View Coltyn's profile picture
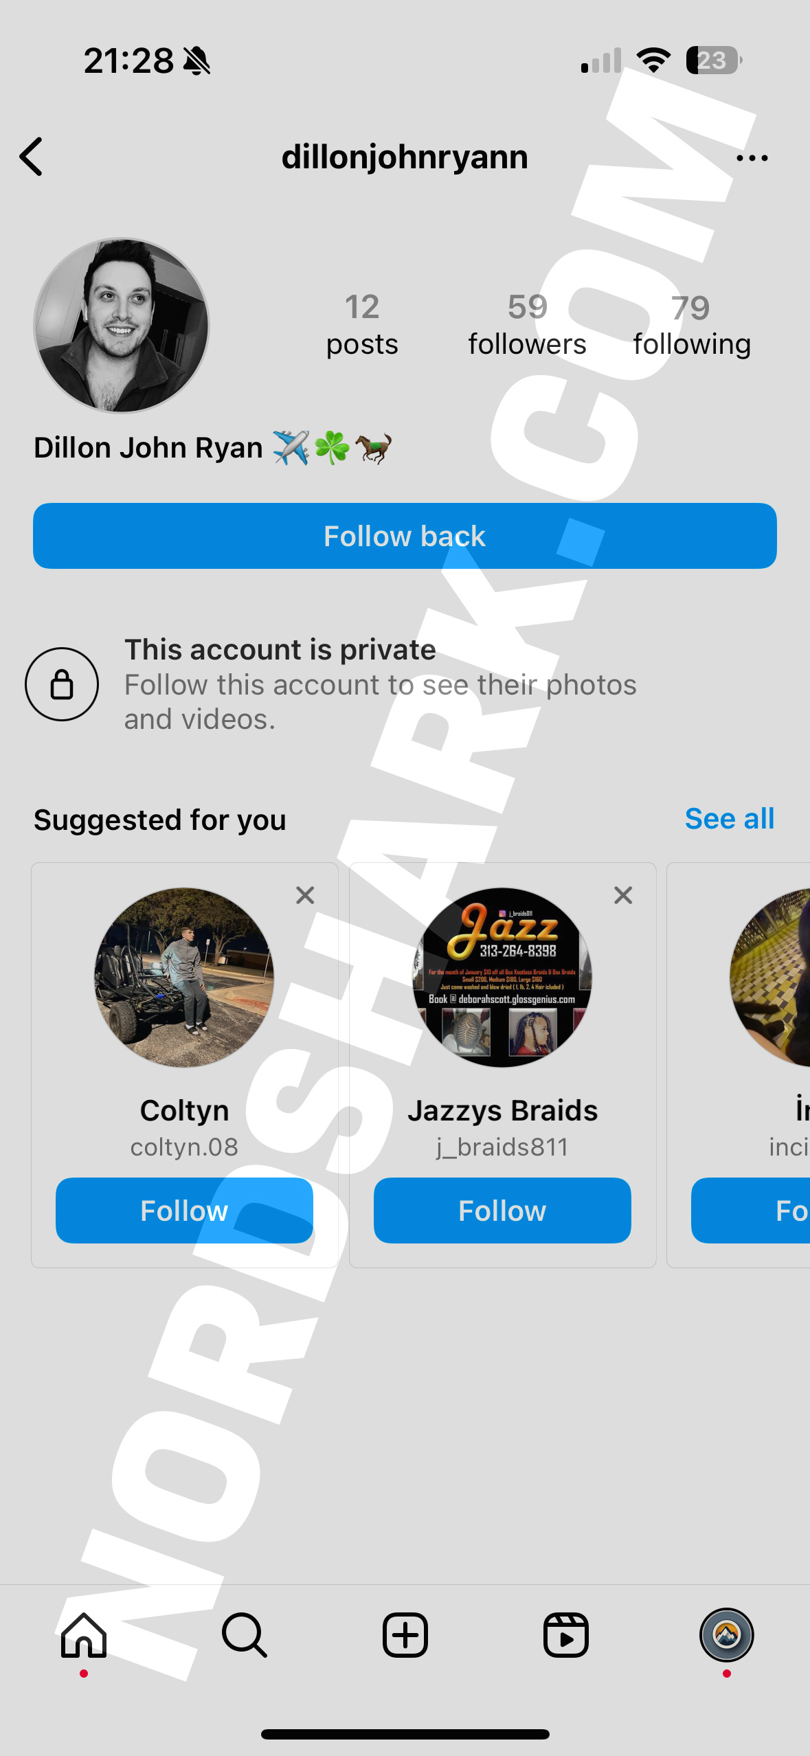This screenshot has width=810, height=1756. (x=184, y=978)
